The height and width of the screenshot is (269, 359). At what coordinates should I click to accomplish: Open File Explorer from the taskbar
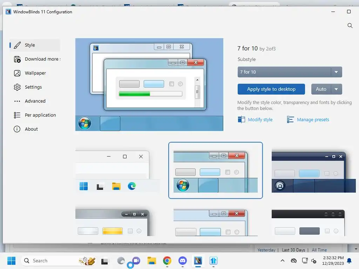point(151,261)
